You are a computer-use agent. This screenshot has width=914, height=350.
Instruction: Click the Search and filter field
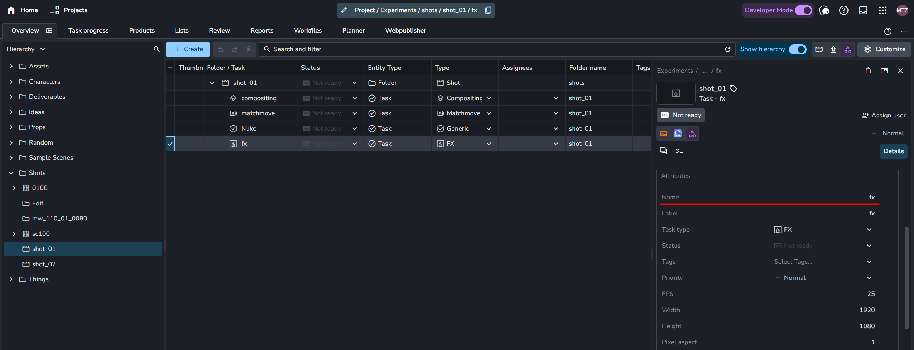[494, 49]
